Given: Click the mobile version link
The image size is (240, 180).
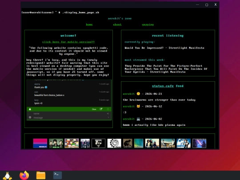Looking at the screenshot, I should [x=68, y=42].
